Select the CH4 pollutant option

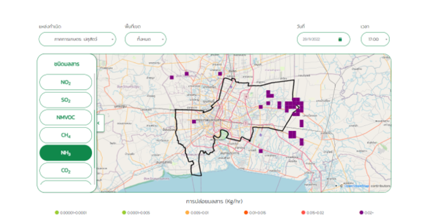click(x=66, y=135)
